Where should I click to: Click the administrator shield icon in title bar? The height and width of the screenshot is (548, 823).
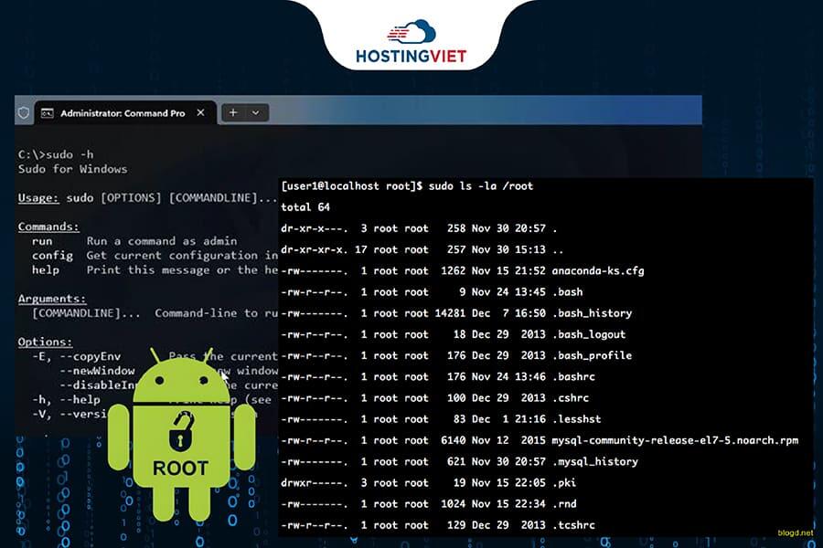[x=24, y=113]
